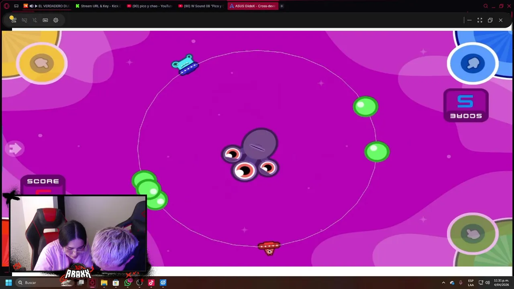Image resolution: width=514 pixels, height=289 pixels.
Task: Click the arrow button on the game's left edge
Action: [15, 149]
